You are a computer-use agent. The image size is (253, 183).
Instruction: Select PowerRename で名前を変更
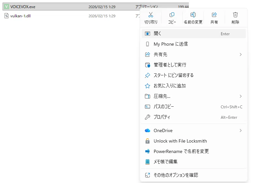click(194, 151)
